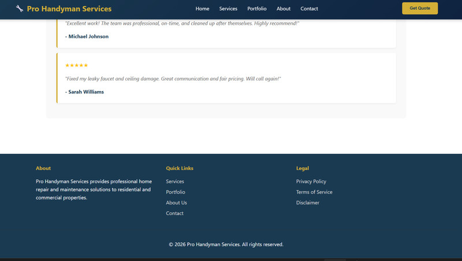Click the 2026 copyright notice text

click(226, 244)
